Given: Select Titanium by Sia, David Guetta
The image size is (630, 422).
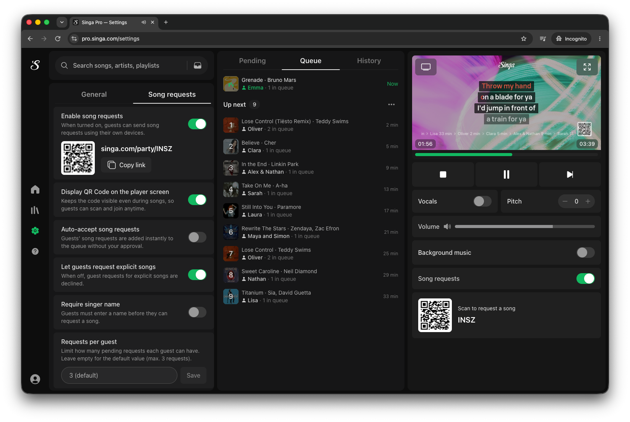Looking at the screenshot, I should tap(311, 297).
